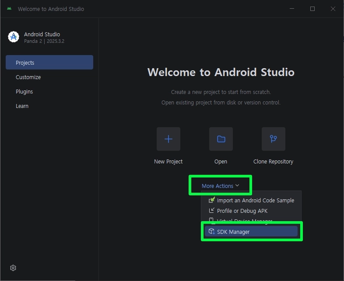Click the New Project plus icon
Screen dimensions: 344x281
click(x=168, y=139)
